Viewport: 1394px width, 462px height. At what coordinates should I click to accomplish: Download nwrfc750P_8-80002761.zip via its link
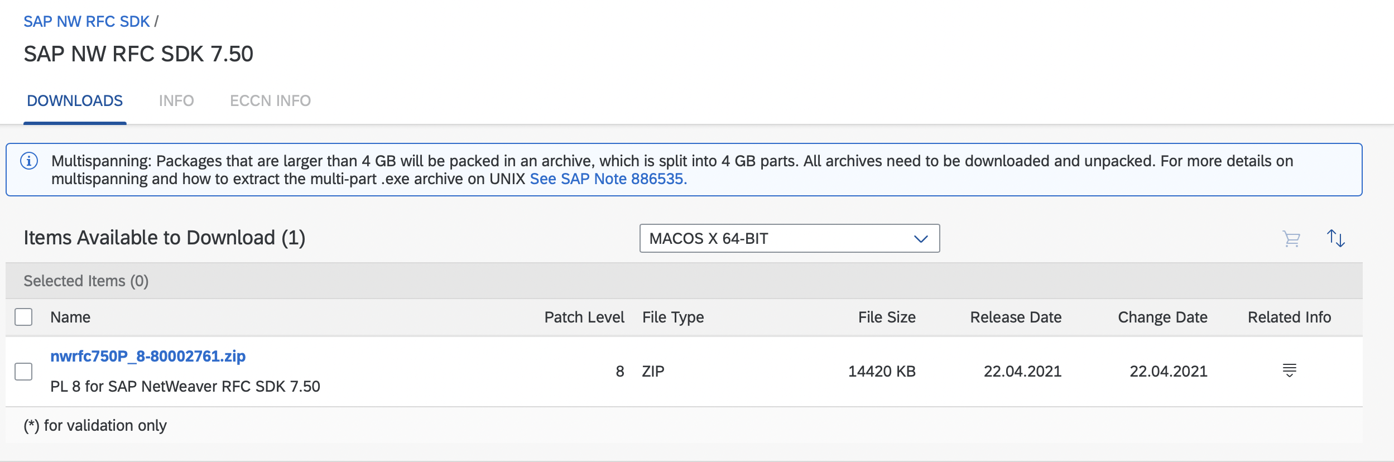(x=148, y=356)
